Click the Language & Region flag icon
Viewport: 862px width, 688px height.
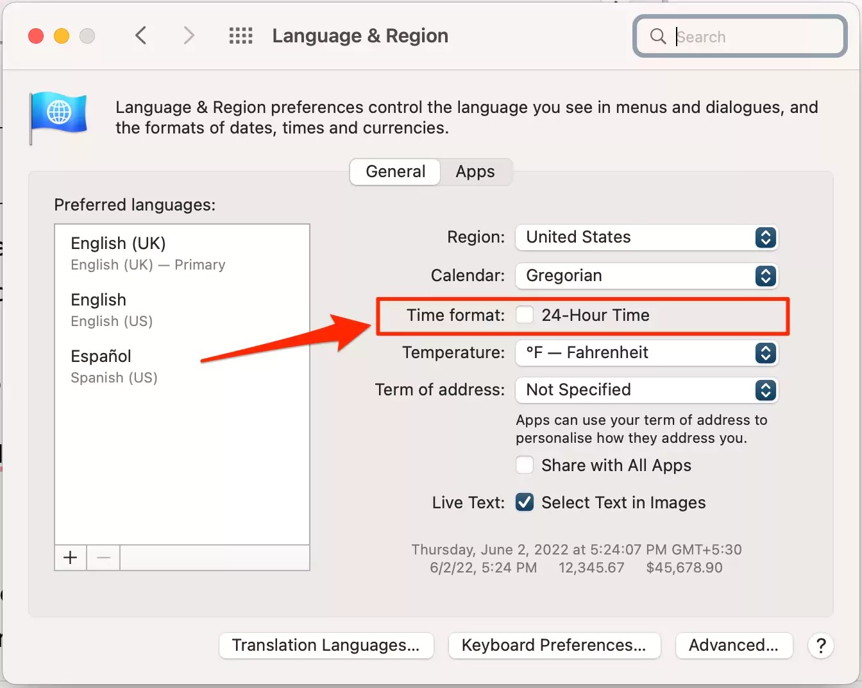point(58,117)
